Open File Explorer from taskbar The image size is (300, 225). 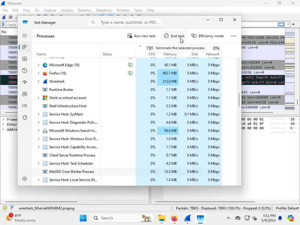162,218
